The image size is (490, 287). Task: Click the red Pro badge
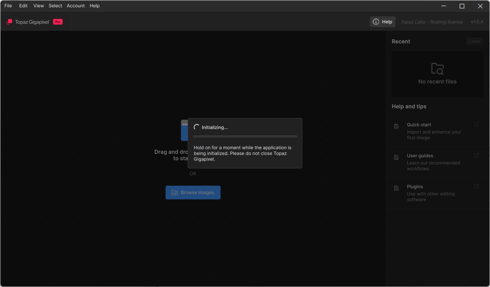pos(58,22)
